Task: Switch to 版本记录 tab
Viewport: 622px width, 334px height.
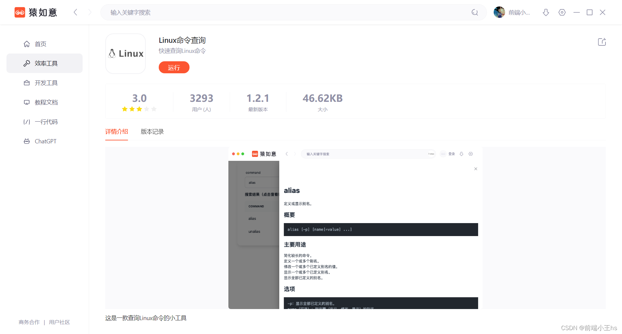Action: click(x=152, y=131)
